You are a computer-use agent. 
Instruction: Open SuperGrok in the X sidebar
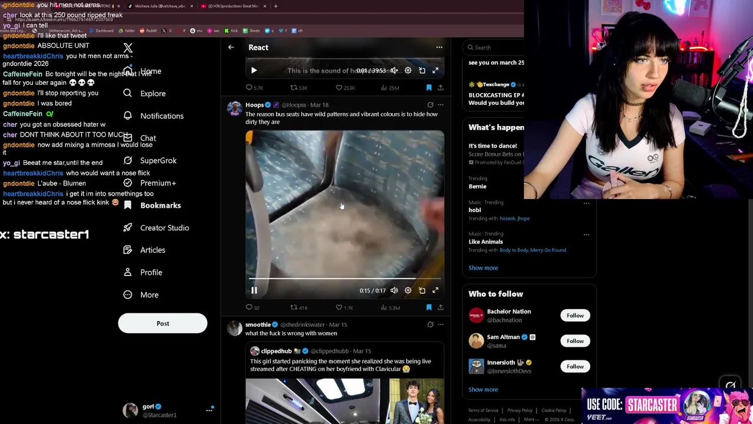click(x=149, y=161)
